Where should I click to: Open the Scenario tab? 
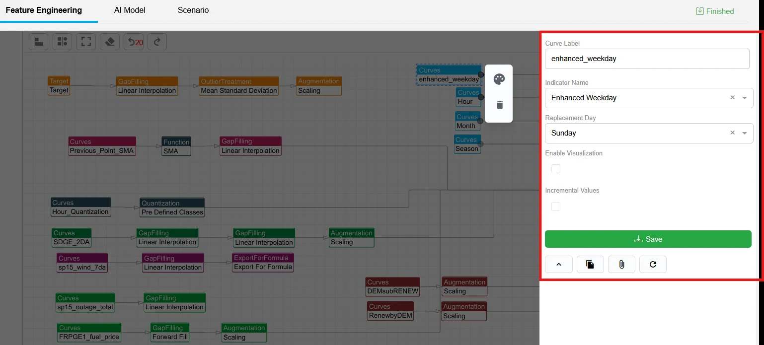[x=193, y=10]
